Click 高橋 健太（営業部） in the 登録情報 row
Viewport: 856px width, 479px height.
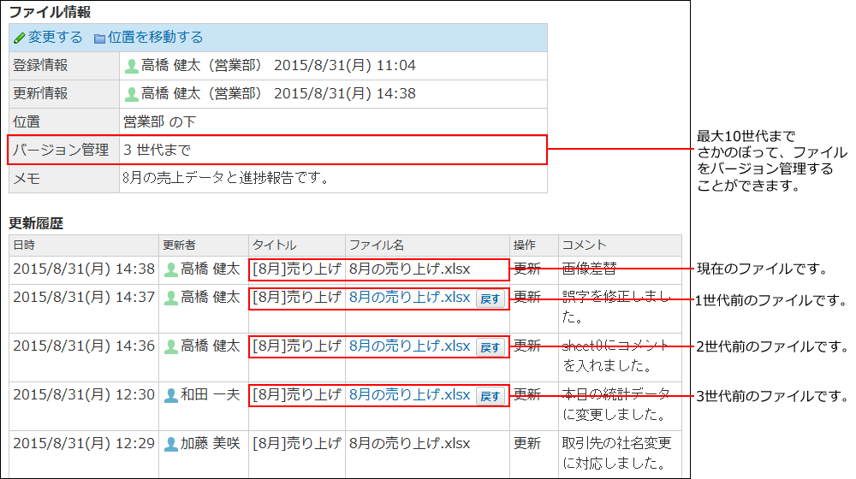click(201, 66)
